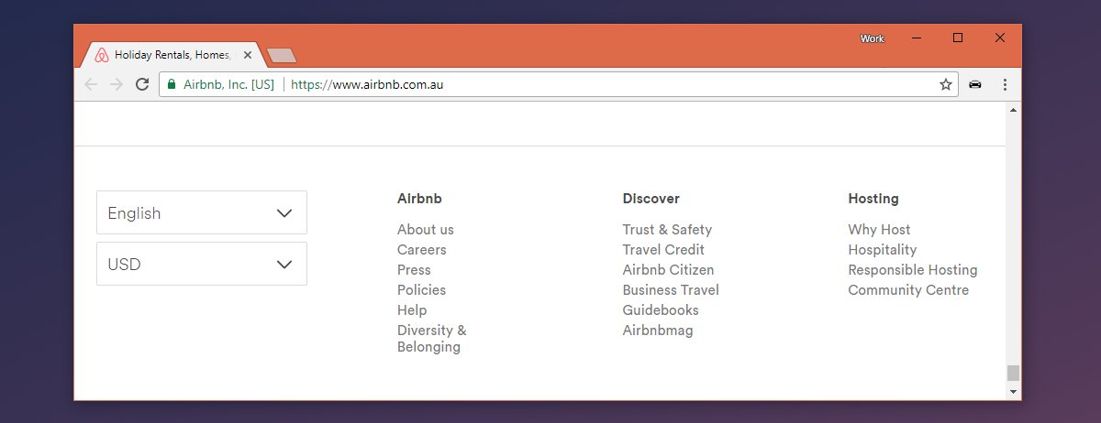Screen dimensions: 1101x423
Task: Click the vertical scrollbar thumb
Action: [x=1013, y=373]
